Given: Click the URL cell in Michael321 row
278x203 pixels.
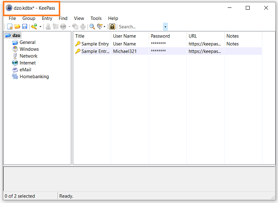Looking at the screenshot, I should 205,51.
